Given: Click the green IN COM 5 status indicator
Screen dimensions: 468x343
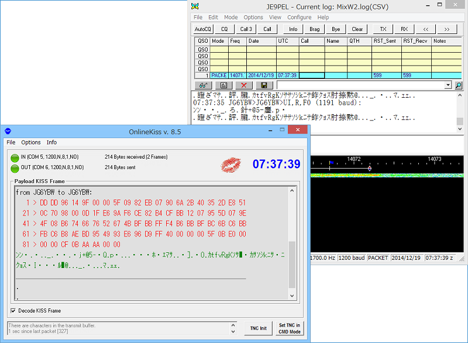Looking at the screenshot, I should 15,157.
